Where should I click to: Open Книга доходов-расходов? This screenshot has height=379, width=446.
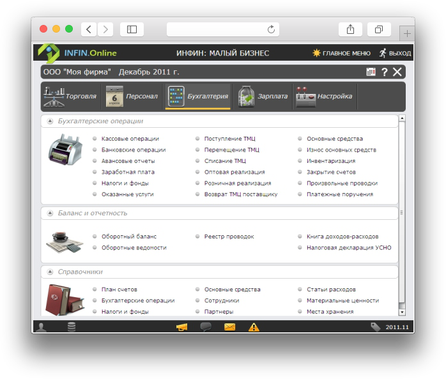(x=342, y=236)
